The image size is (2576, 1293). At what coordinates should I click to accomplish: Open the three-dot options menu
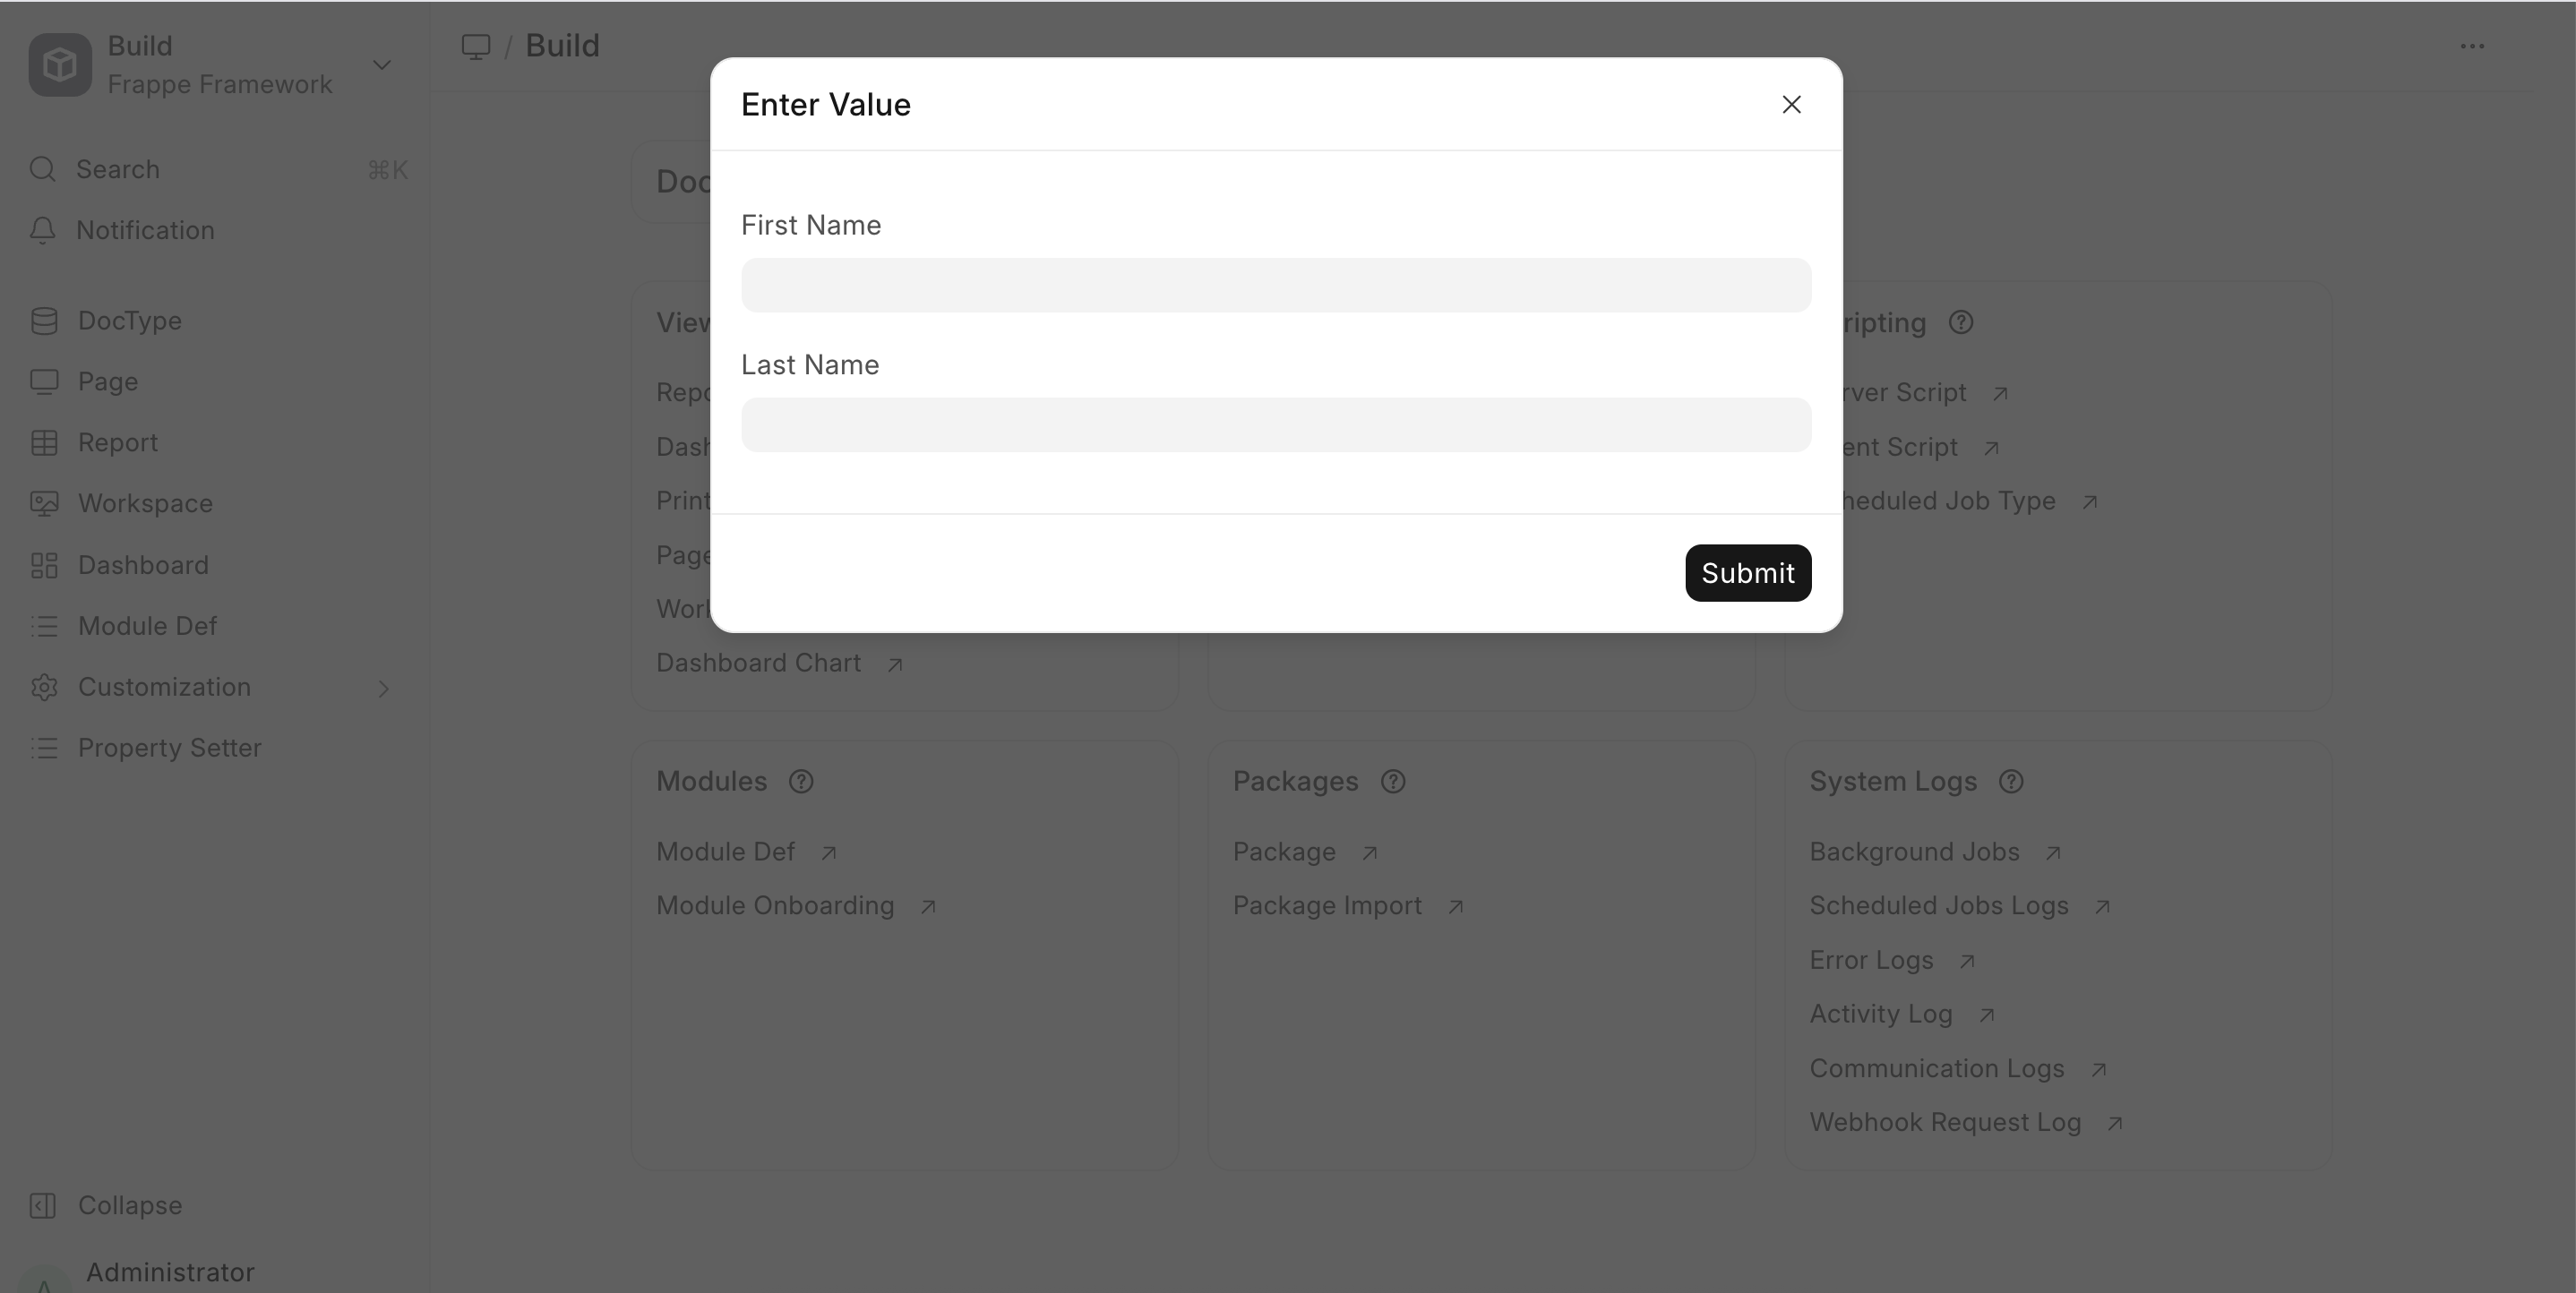pos(2472,46)
